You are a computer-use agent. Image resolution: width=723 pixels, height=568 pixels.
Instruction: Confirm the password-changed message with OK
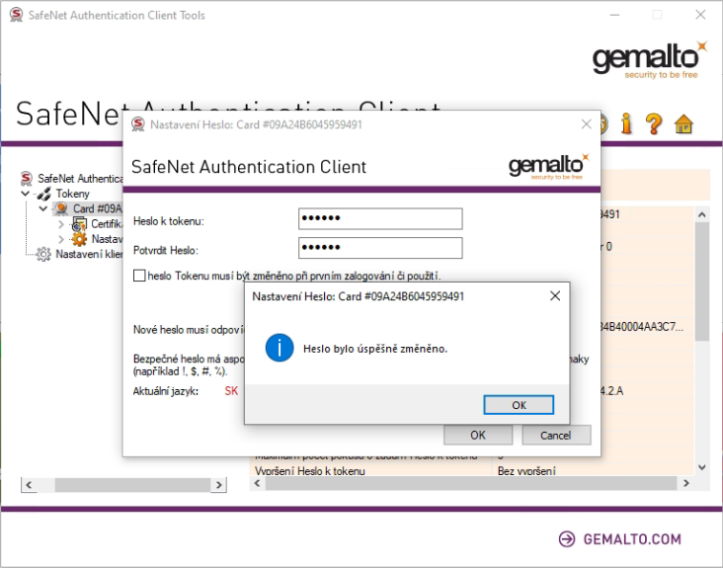(519, 405)
